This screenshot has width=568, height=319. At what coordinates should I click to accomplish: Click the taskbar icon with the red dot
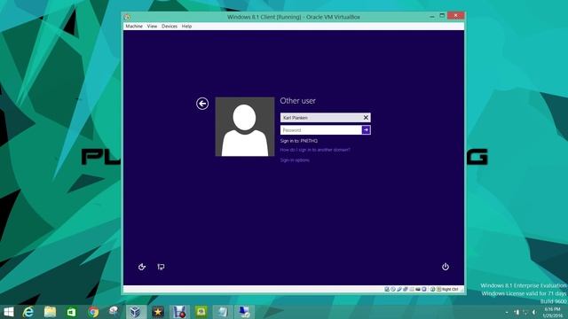click(179, 312)
